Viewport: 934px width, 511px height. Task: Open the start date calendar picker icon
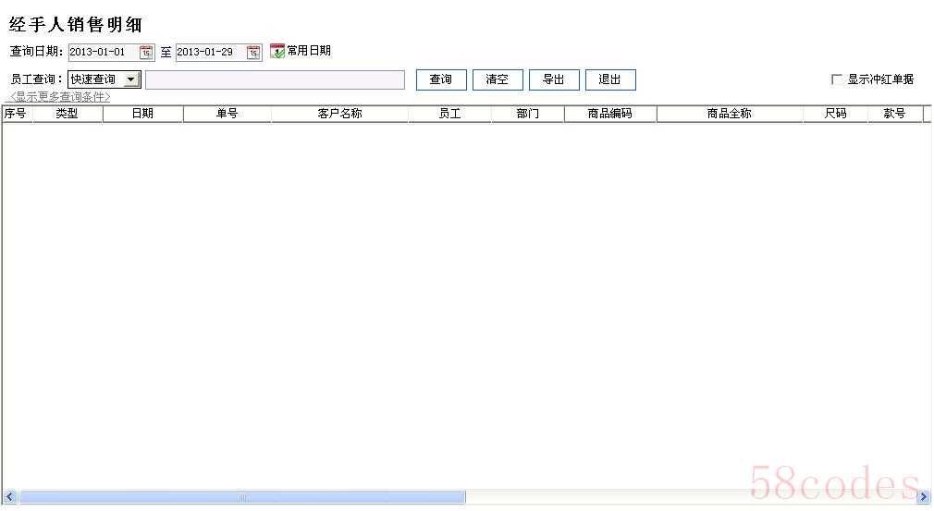(146, 53)
